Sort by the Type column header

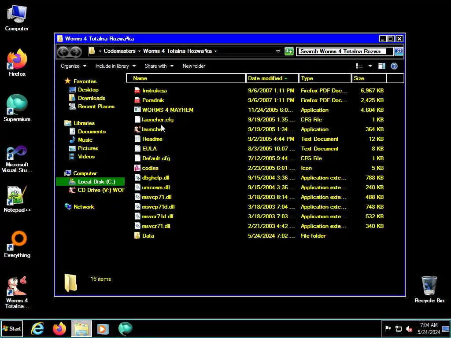(325, 78)
